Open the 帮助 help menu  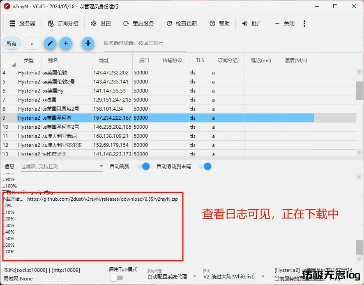point(219,23)
